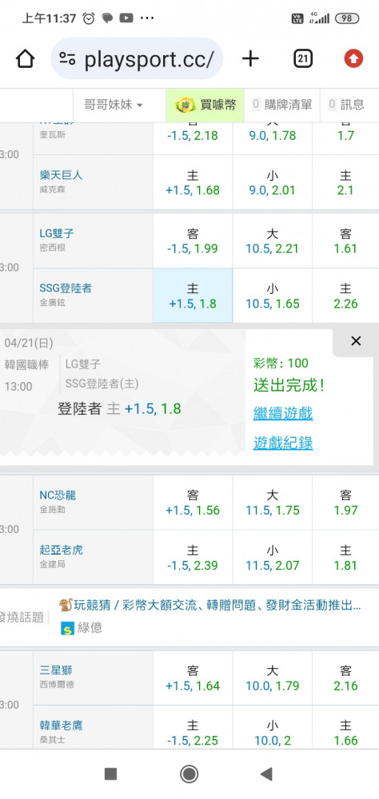Tap the browser home icon
The width and height of the screenshot is (379, 799).
pyautogui.click(x=25, y=59)
